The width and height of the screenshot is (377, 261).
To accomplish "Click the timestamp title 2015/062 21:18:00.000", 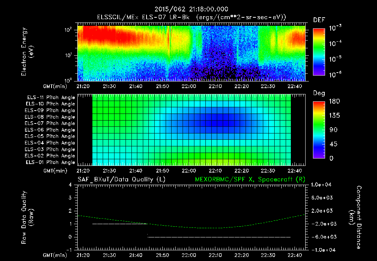I will click(191, 9).
